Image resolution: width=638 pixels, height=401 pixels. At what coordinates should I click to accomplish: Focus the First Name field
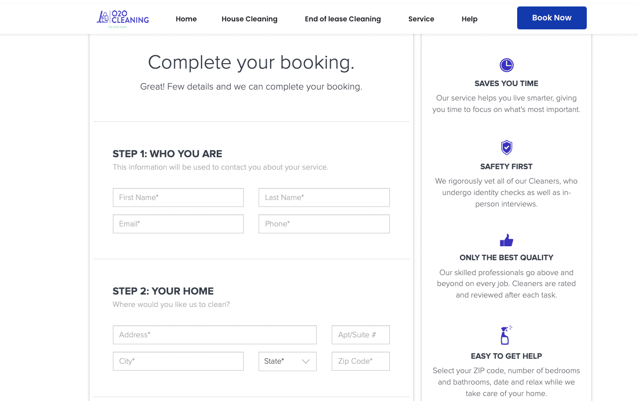click(x=178, y=198)
